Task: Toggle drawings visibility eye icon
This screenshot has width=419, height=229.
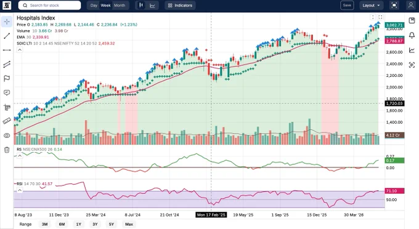Action: coord(7,135)
